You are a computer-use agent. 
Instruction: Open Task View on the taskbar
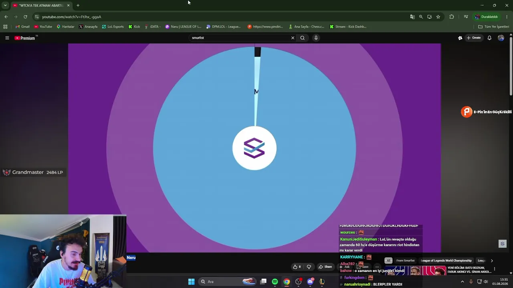(263, 282)
